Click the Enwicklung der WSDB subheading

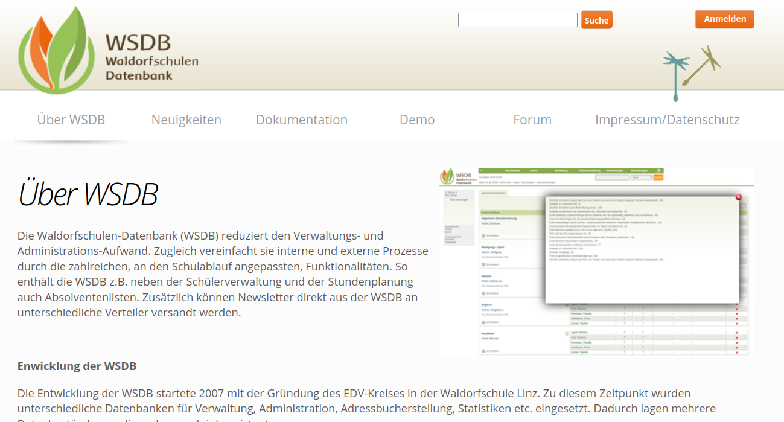[77, 366]
